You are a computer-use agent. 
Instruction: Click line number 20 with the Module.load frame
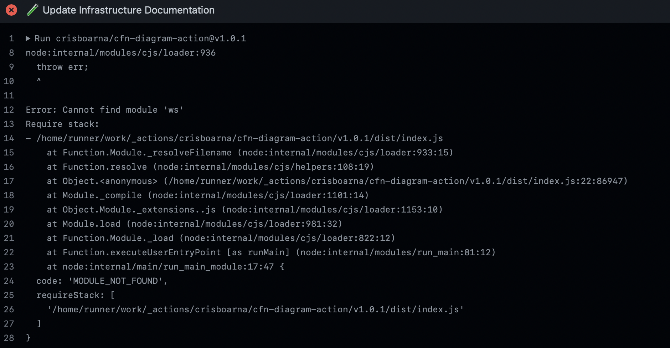click(x=9, y=224)
